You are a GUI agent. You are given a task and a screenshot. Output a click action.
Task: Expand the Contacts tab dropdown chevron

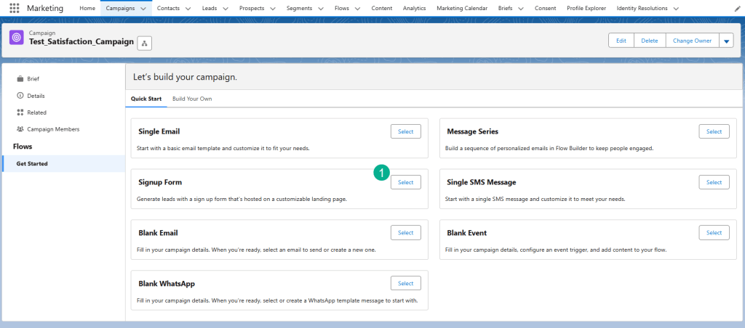pos(188,8)
